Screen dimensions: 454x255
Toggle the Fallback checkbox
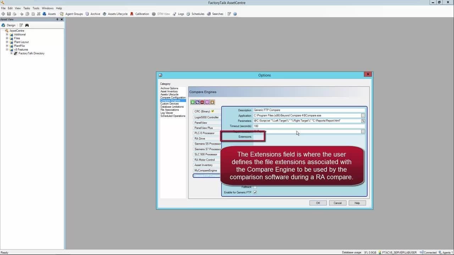tap(255, 187)
